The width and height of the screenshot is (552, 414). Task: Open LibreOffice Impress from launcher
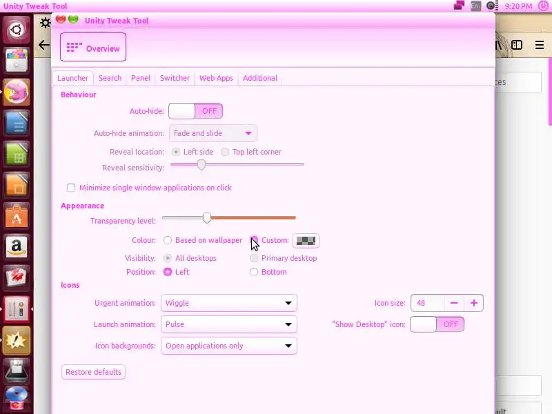point(16,185)
